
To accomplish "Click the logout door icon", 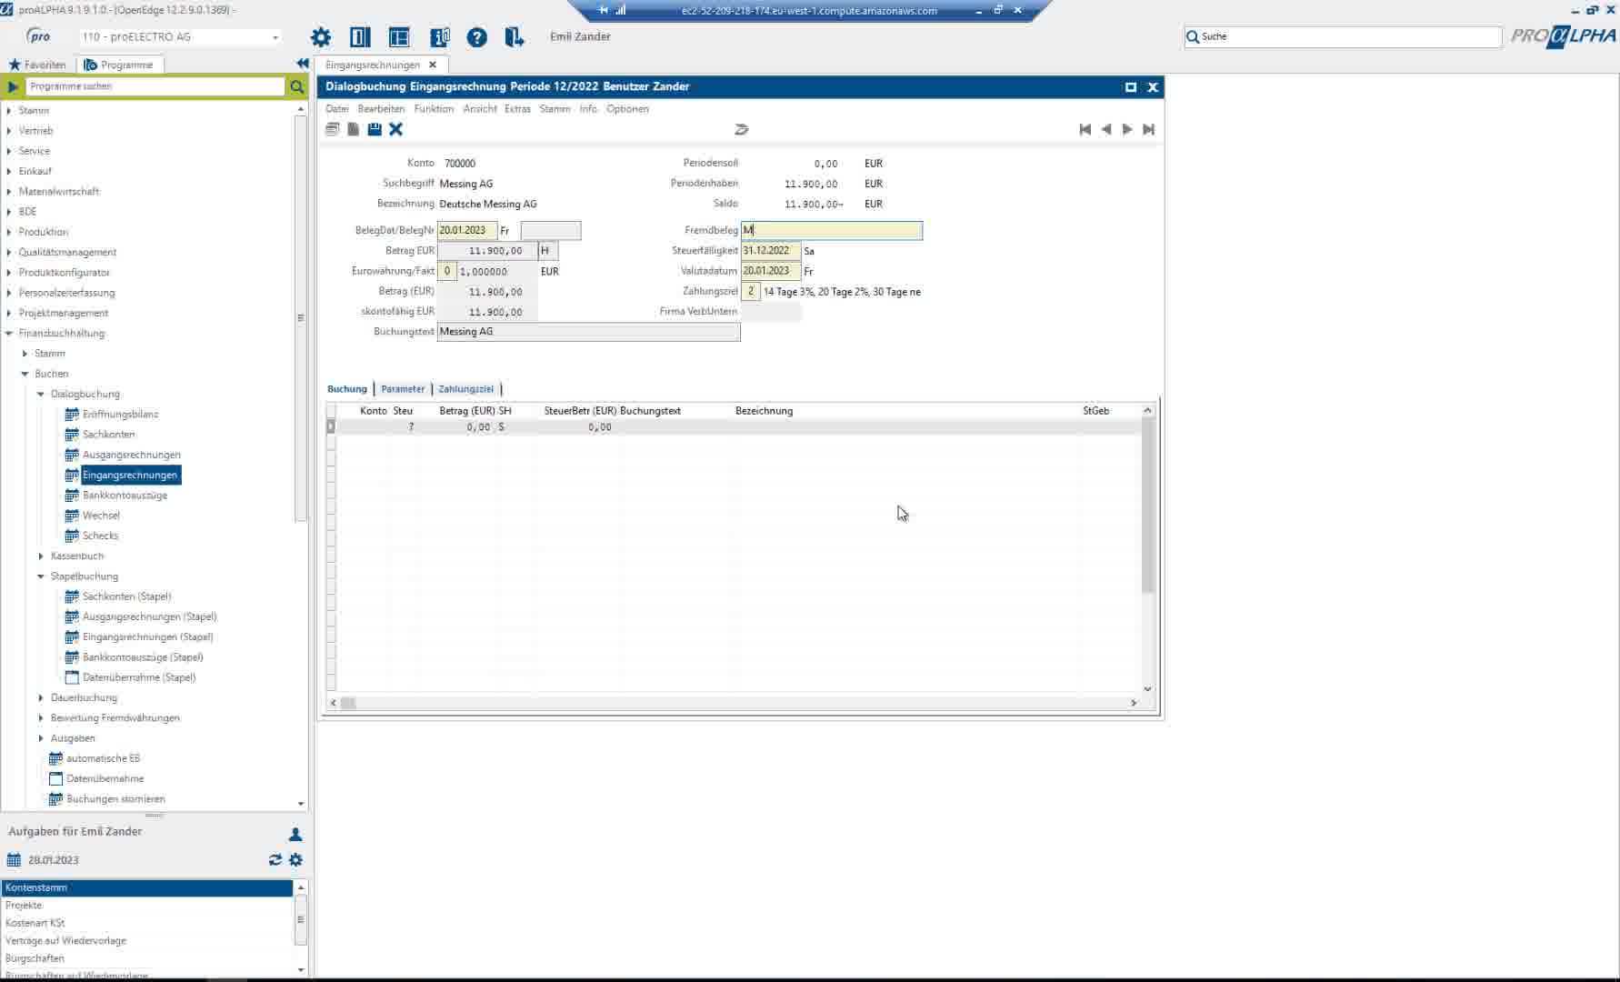I will (515, 37).
